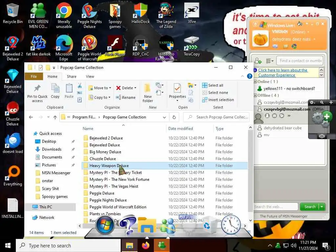
Task: Switch to the Home ribbon tab
Action: [x=52, y=76]
